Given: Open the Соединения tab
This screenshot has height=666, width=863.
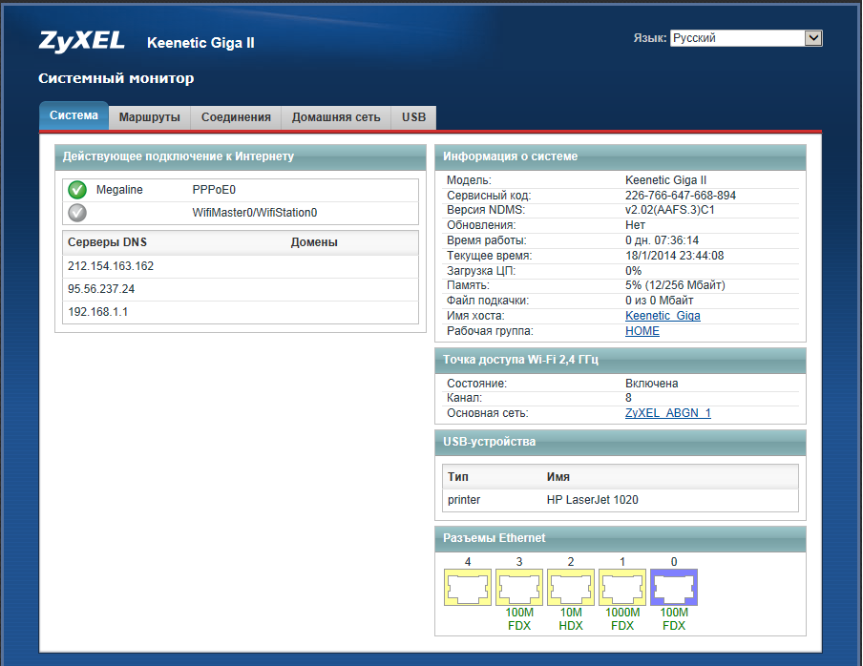Looking at the screenshot, I should click(x=236, y=117).
